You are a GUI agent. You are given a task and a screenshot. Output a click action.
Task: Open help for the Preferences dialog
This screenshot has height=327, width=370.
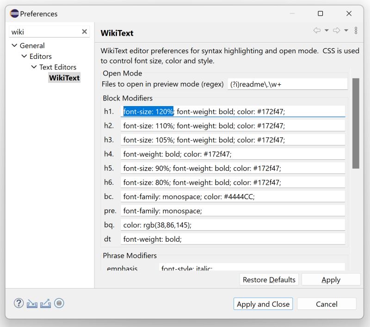pyautogui.click(x=18, y=303)
